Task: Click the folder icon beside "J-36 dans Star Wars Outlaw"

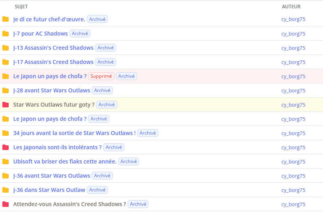Action: point(6,190)
